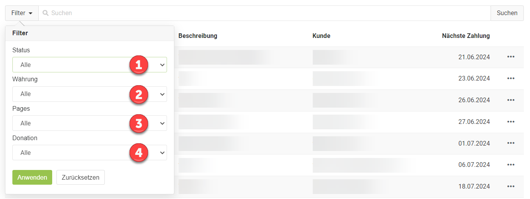Open the Pages dropdown
The width and height of the screenshot is (530, 199).
pos(90,123)
